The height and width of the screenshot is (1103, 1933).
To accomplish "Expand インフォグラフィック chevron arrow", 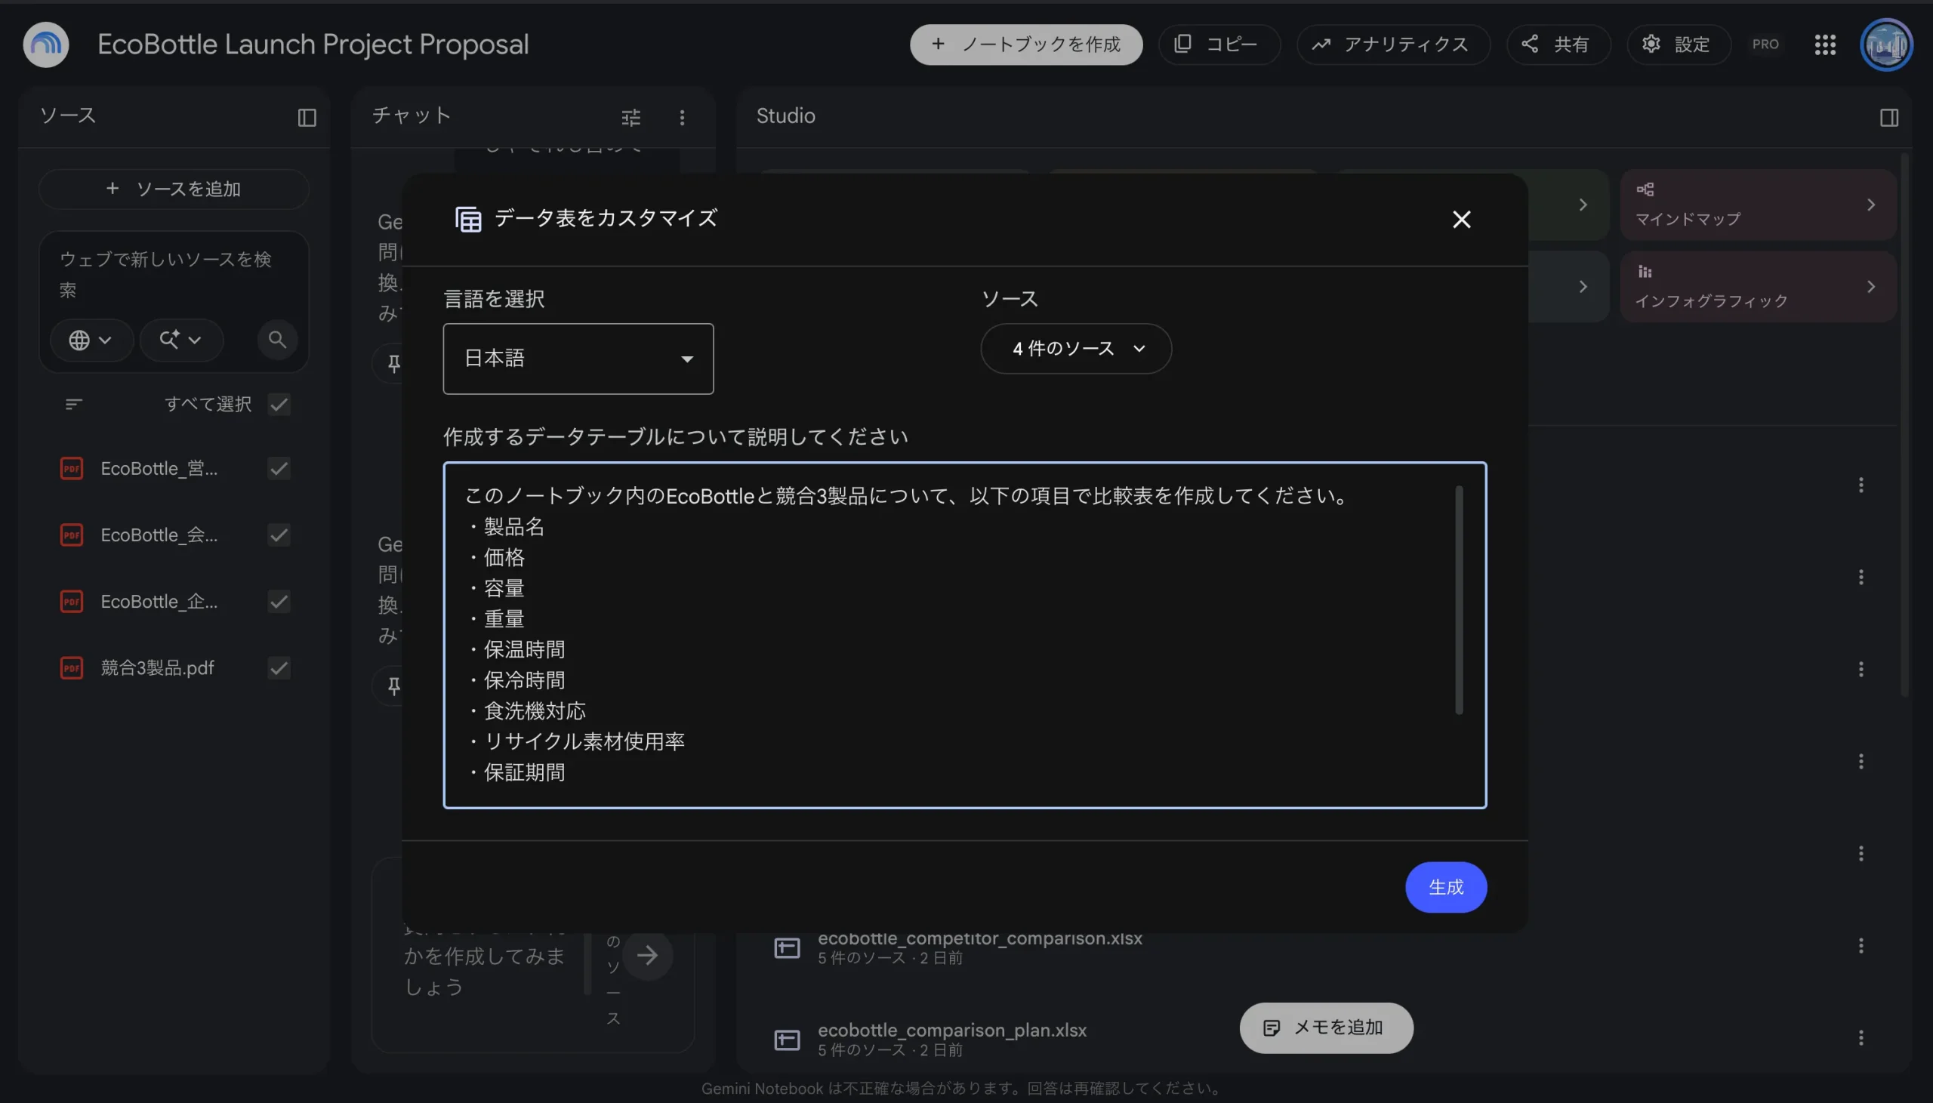I will click(1870, 286).
